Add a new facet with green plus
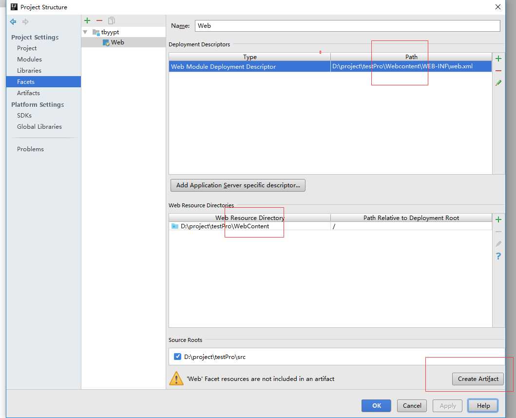This screenshot has width=516, height=418. click(87, 20)
